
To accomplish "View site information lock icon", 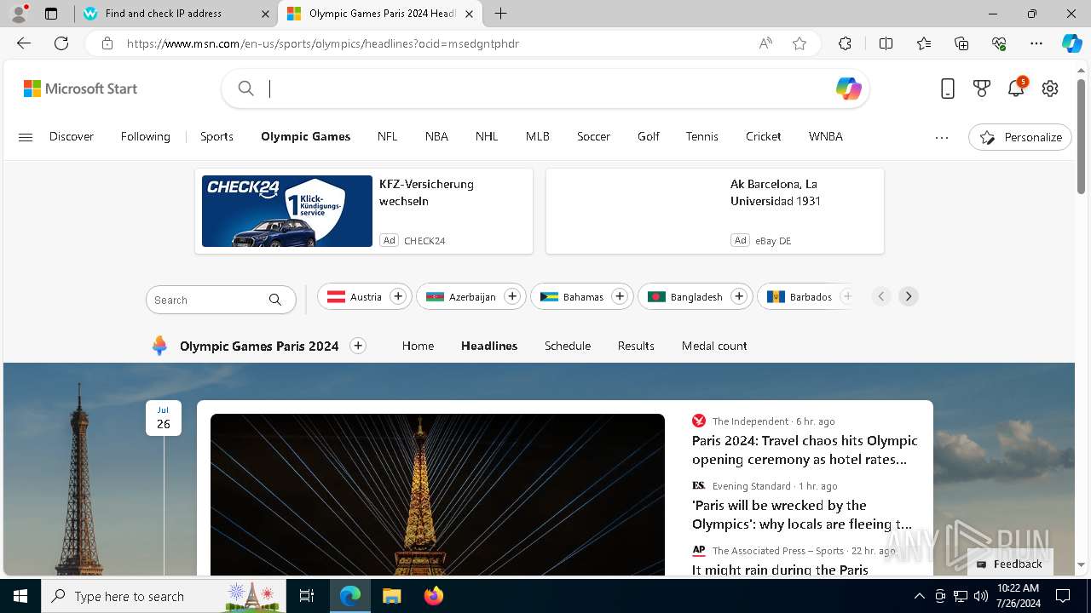I will 107,43.
